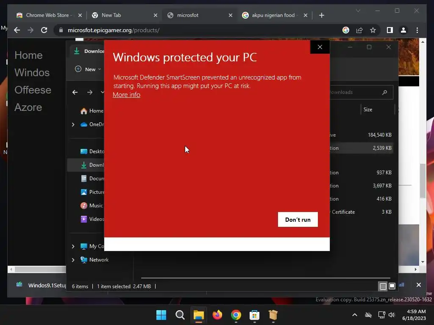The image size is (434, 325).
Task: Open the Windows Start menu
Action: [x=161, y=315]
